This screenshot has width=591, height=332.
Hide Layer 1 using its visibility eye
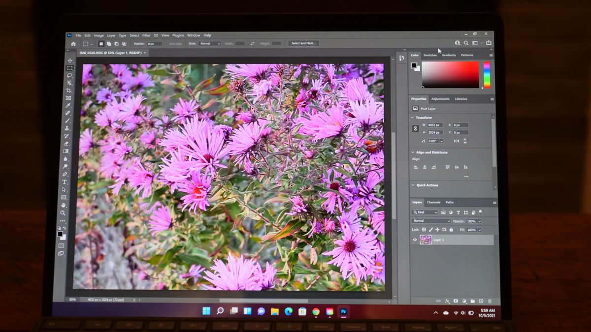[x=415, y=240]
